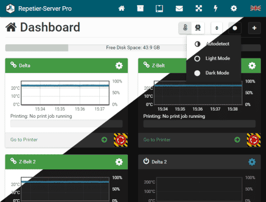Toggle temperature graph view thermometer button
Image resolution: width=266 pixels, height=202 pixels.
coord(185,28)
